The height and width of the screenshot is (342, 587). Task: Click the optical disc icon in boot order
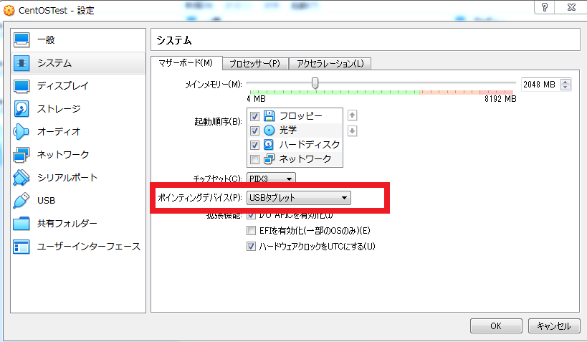269,130
